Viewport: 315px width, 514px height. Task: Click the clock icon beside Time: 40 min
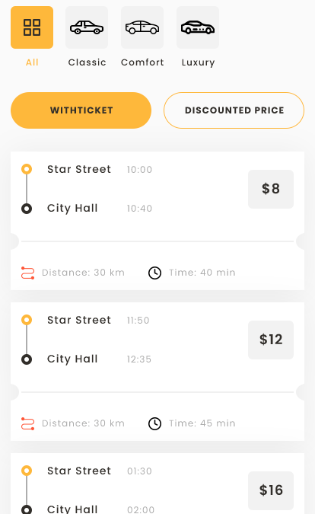(x=154, y=273)
